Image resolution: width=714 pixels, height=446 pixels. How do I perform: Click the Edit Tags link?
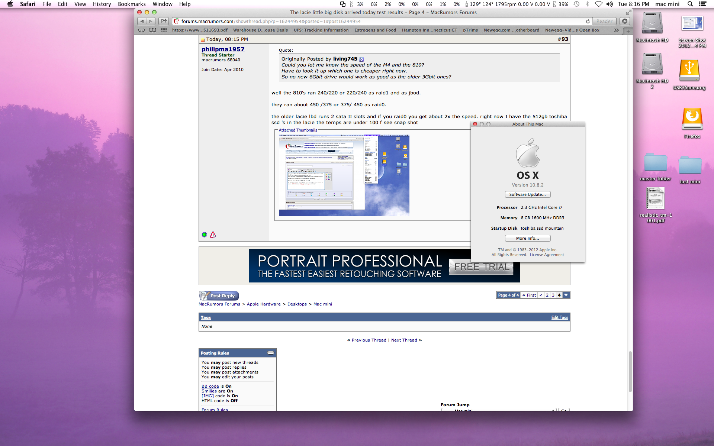[x=560, y=317]
